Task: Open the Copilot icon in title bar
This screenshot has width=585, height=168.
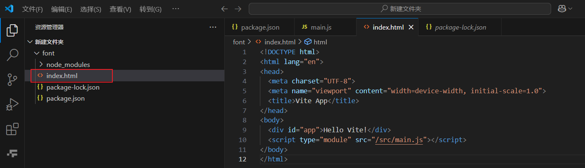Action: point(562,9)
